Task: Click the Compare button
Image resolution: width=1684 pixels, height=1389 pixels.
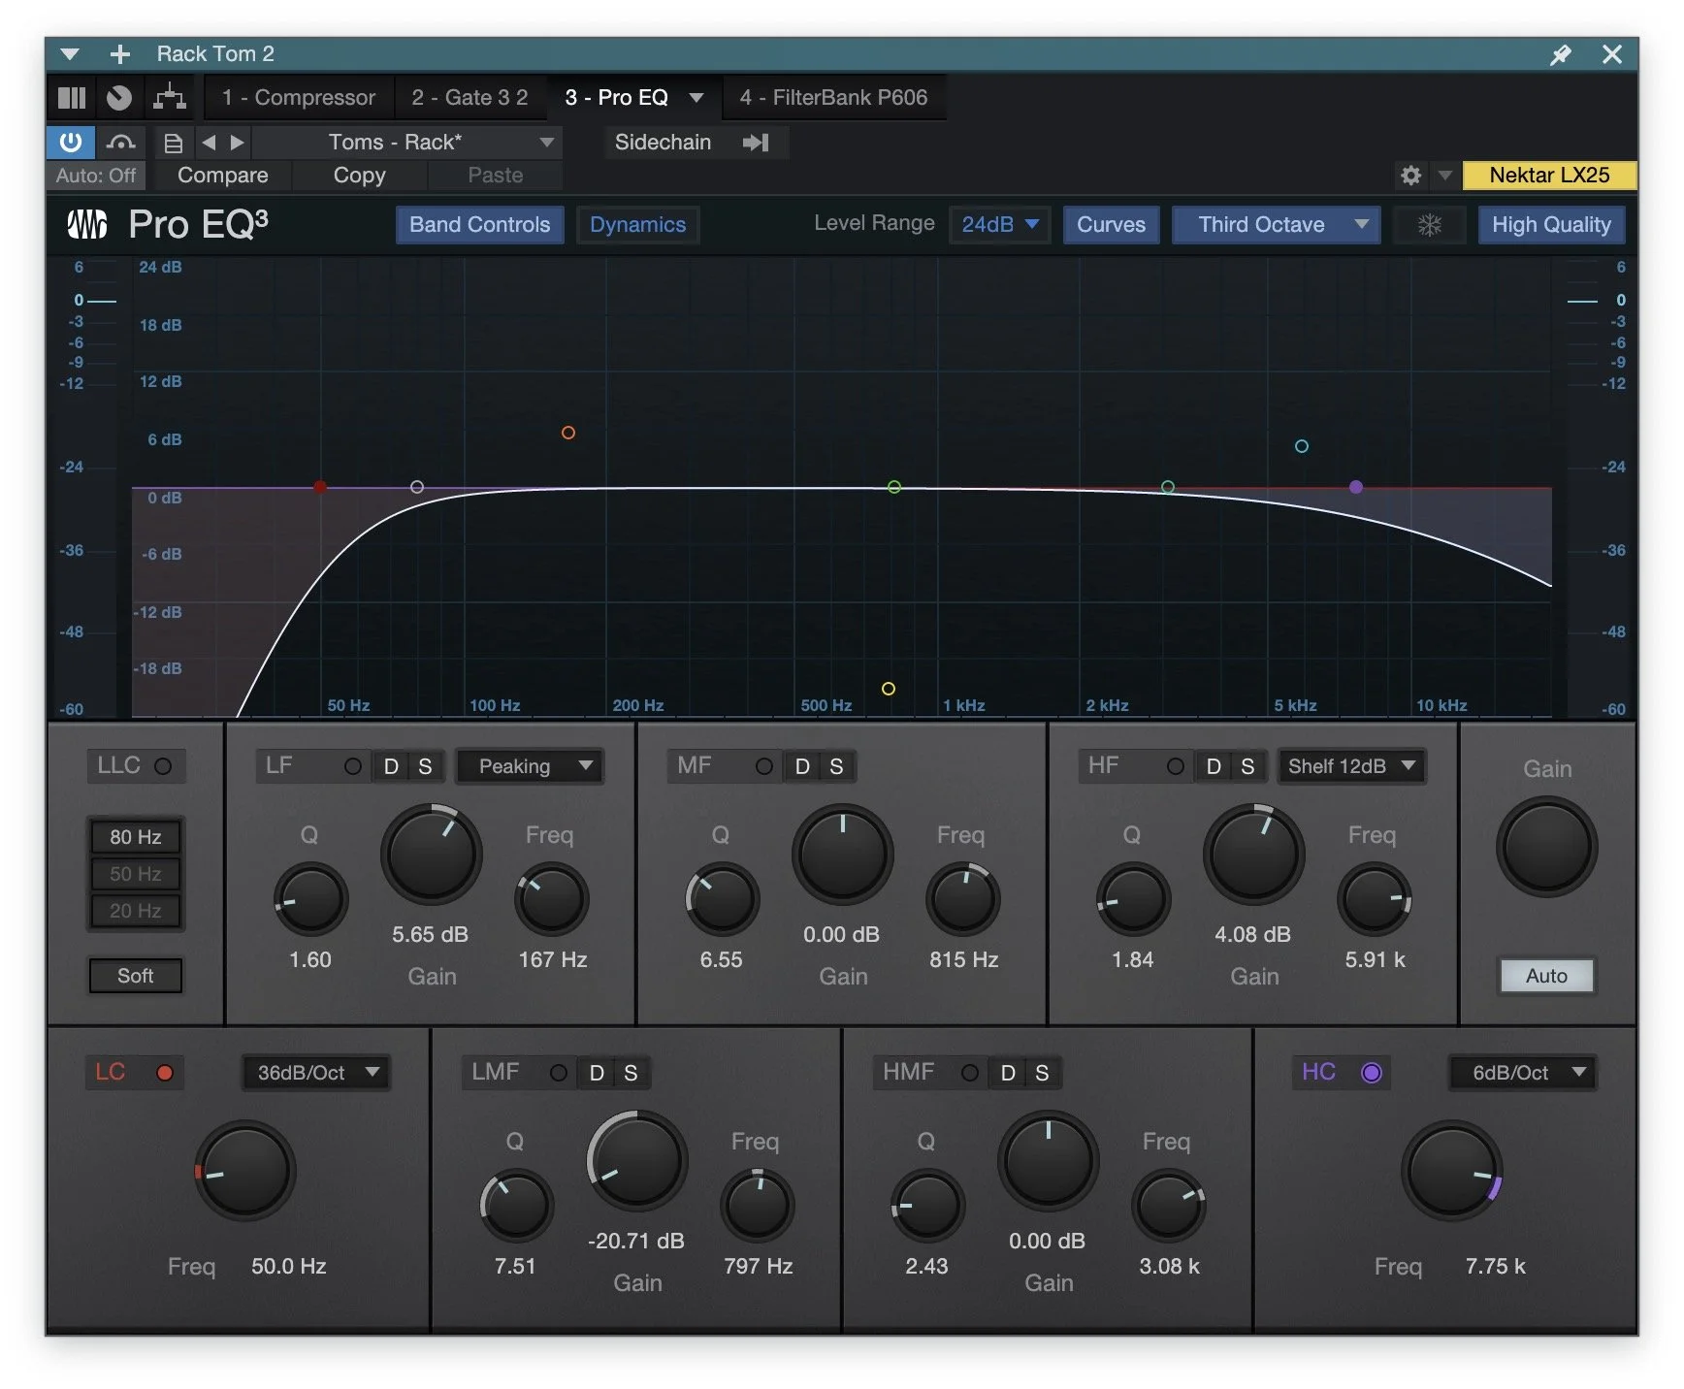Action: click(x=222, y=176)
